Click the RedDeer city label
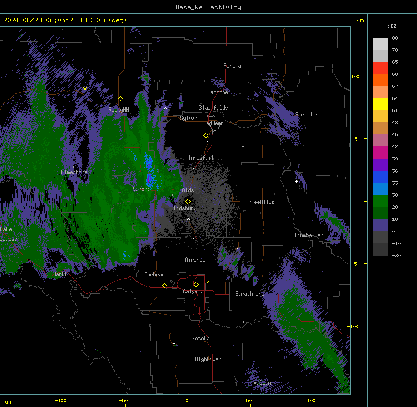This screenshot has width=417, height=407. [x=213, y=123]
